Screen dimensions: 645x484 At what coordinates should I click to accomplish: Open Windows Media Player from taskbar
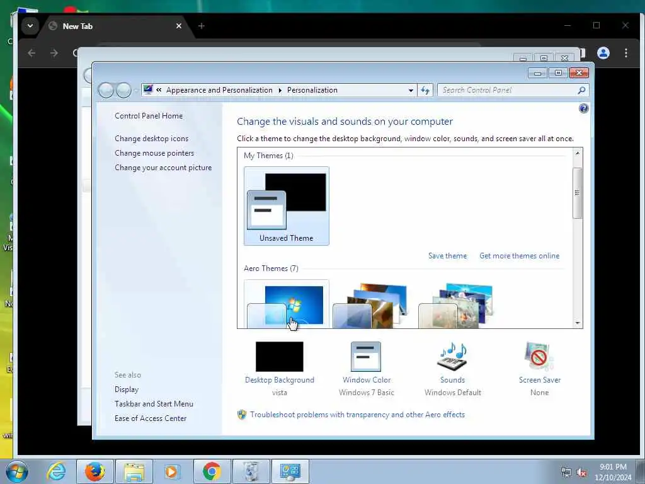(171, 471)
